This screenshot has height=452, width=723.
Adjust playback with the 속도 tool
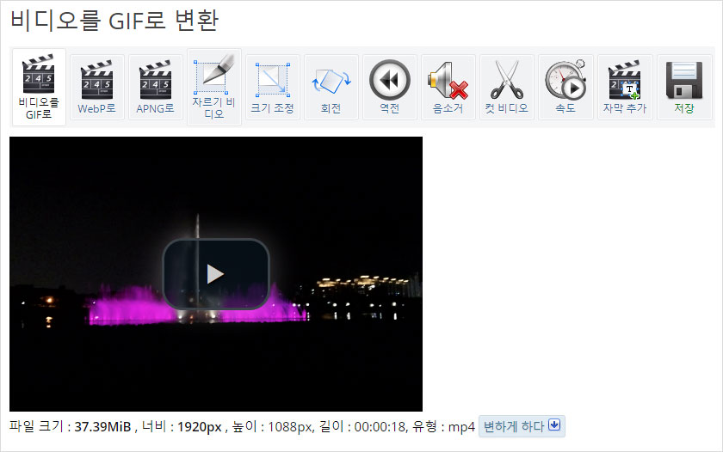[x=565, y=87]
